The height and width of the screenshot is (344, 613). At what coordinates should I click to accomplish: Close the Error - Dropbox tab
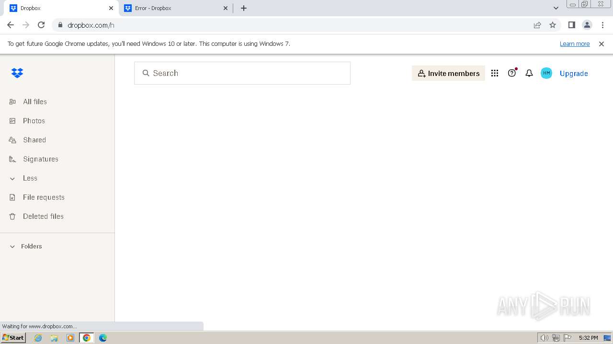pyautogui.click(x=226, y=8)
